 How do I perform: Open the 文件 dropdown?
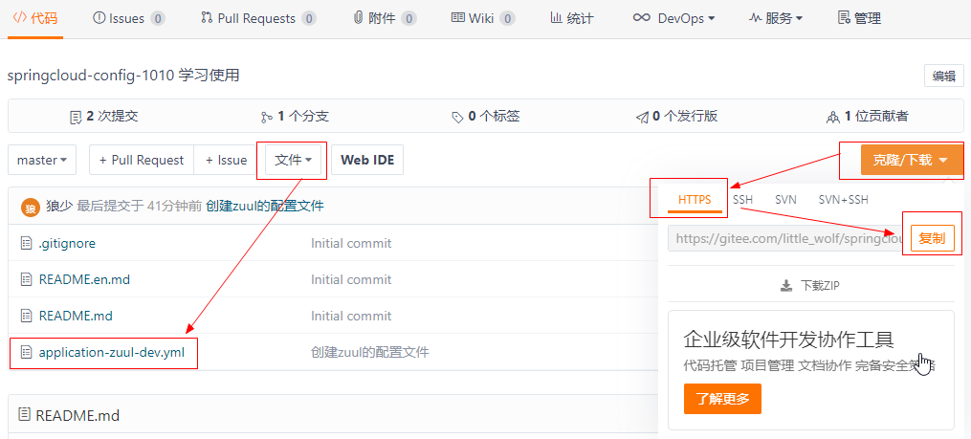[293, 160]
